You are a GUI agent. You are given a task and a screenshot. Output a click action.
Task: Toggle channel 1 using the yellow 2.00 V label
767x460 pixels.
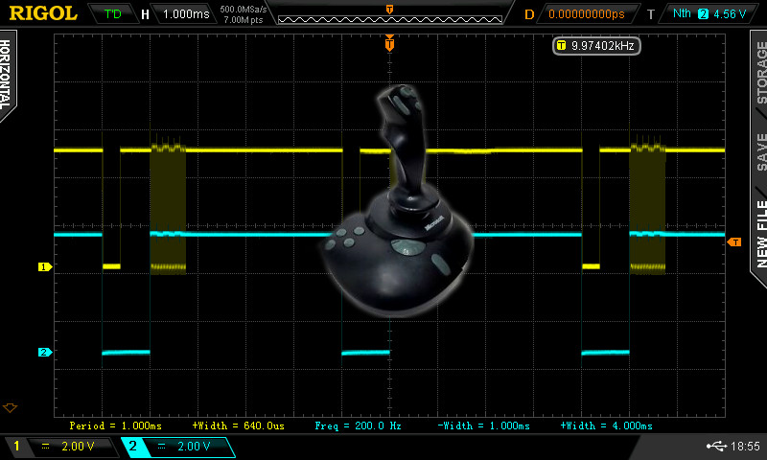point(67,447)
